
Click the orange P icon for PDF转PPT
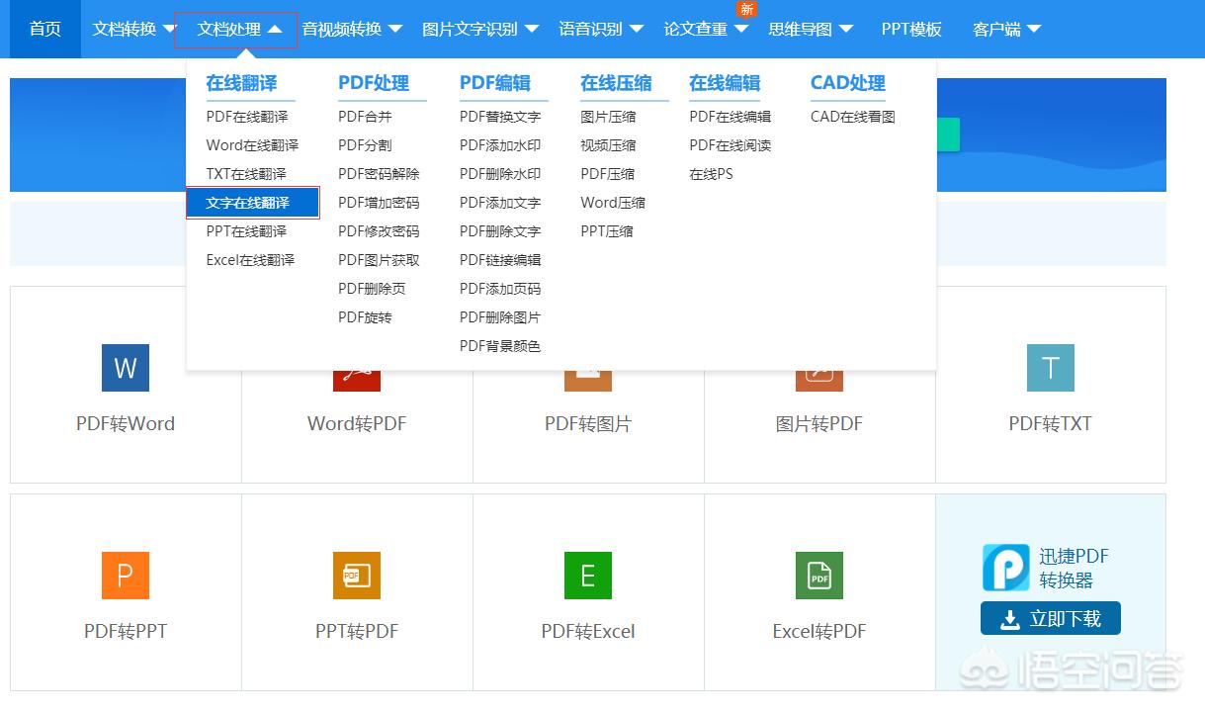[126, 576]
